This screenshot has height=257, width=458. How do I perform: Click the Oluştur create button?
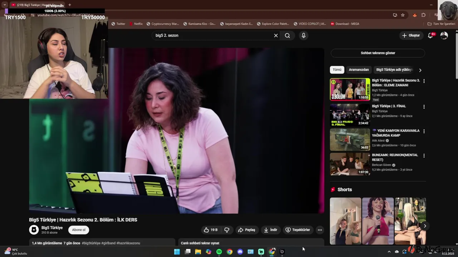411,35
